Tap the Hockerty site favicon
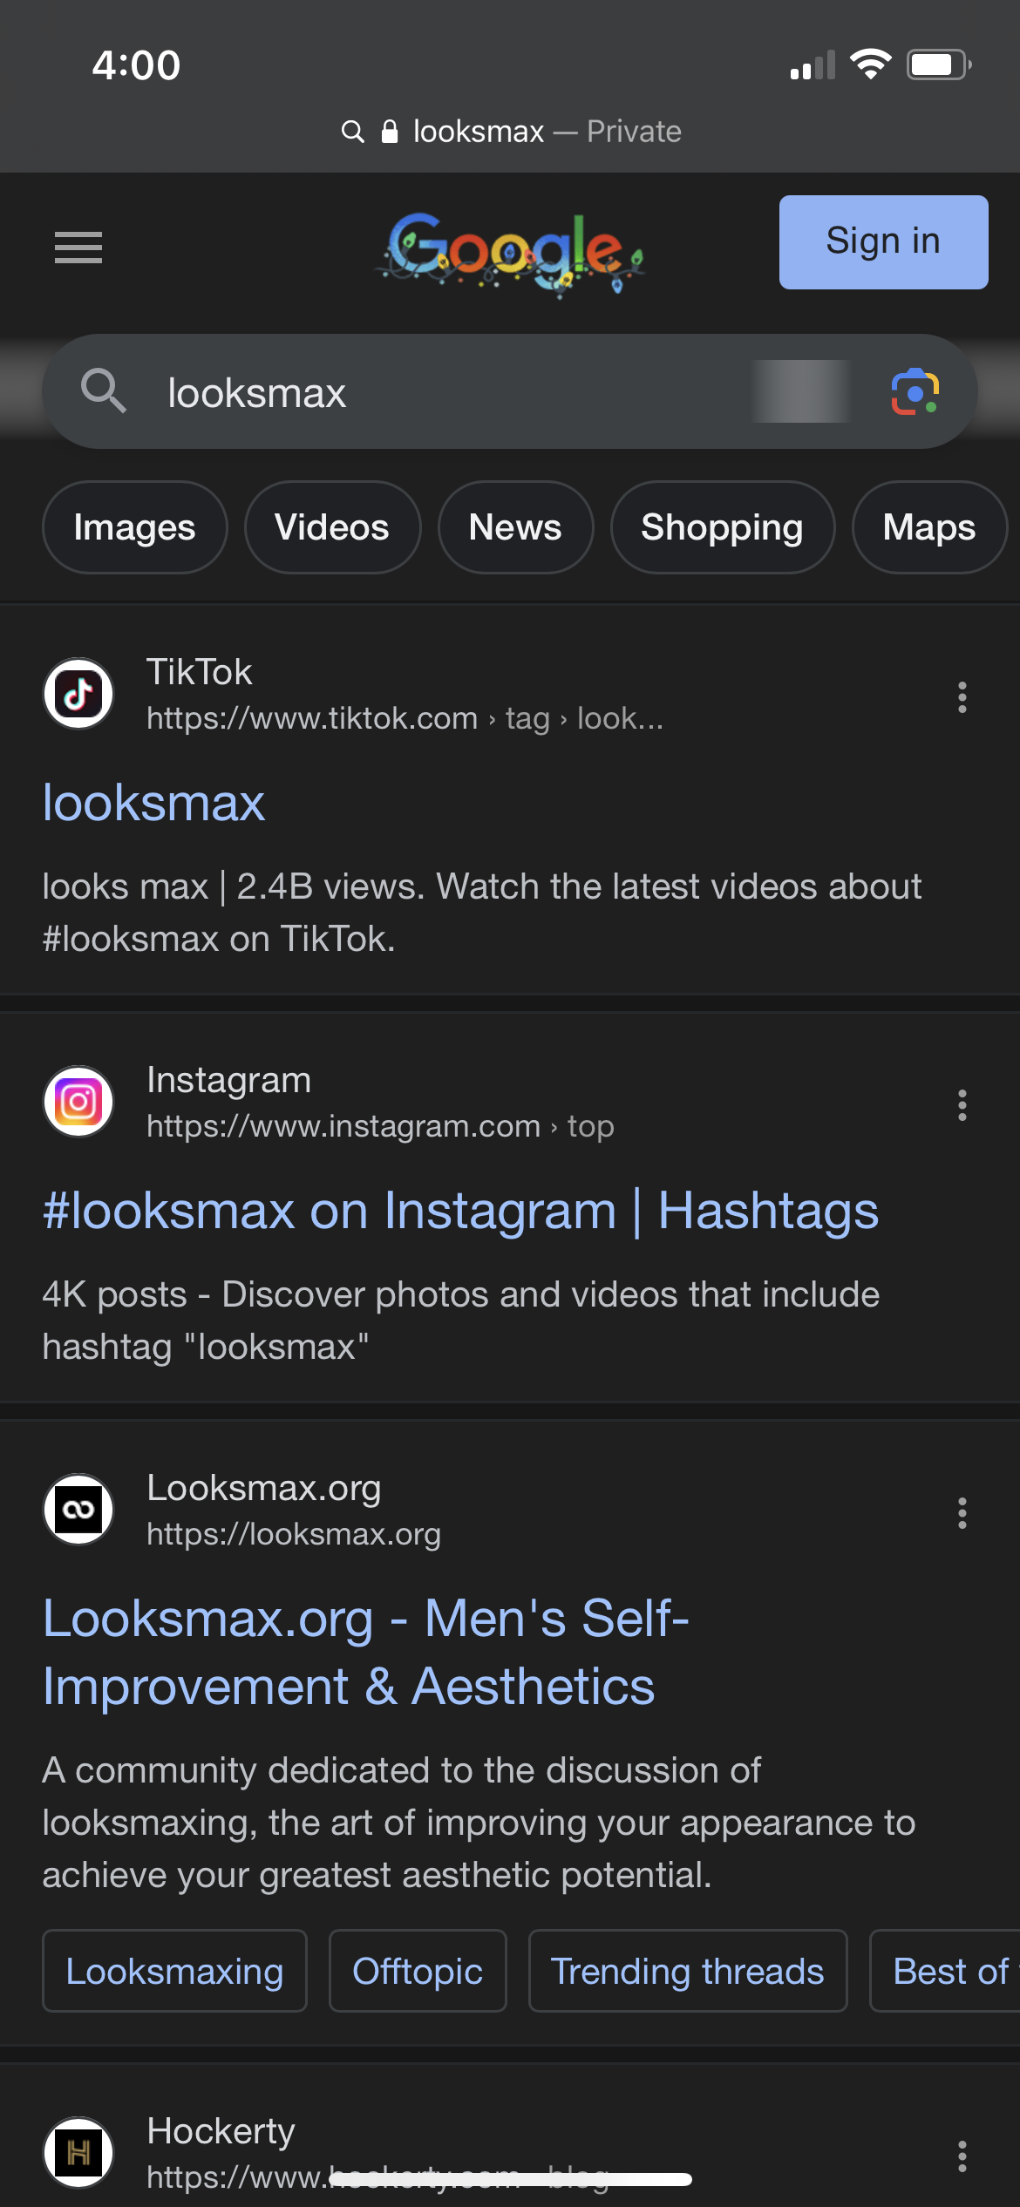1020x2207 pixels. (x=78, y=2153)
